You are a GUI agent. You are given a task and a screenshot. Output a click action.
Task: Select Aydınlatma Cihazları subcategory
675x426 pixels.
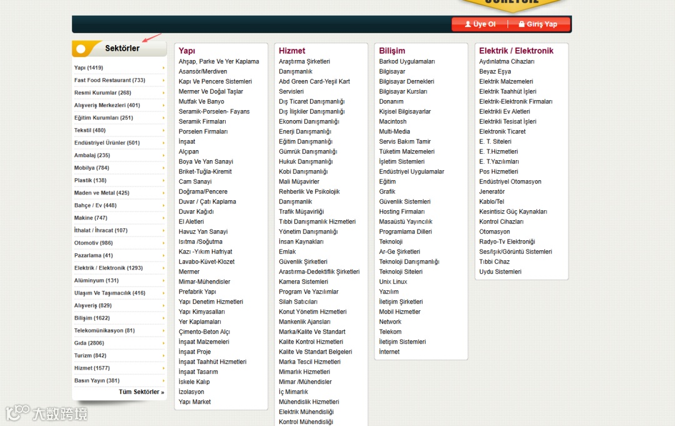tap(507, 61)
